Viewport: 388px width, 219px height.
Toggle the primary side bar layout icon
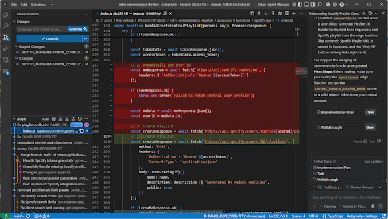pos(300,5)
